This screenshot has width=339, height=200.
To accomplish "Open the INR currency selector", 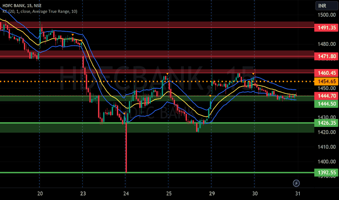I will pyautogui.click(x=327, y=5).
